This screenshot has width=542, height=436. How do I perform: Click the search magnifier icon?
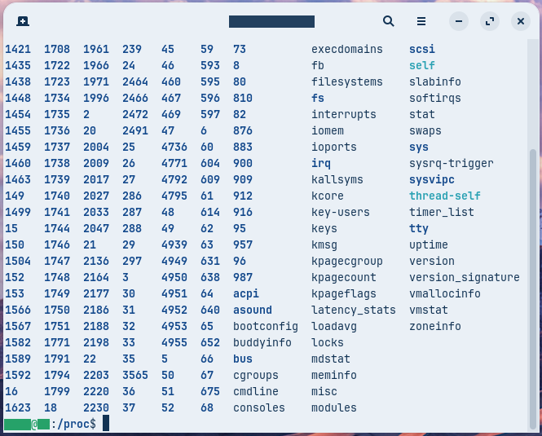click(389, 21)
